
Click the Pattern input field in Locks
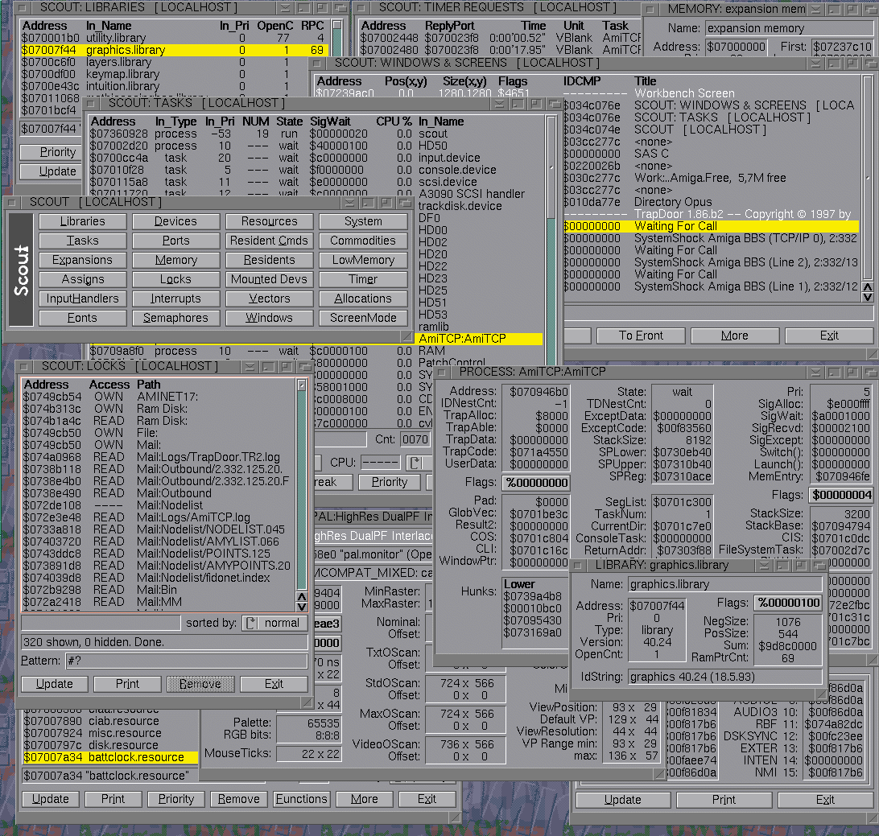coord(186,661)
